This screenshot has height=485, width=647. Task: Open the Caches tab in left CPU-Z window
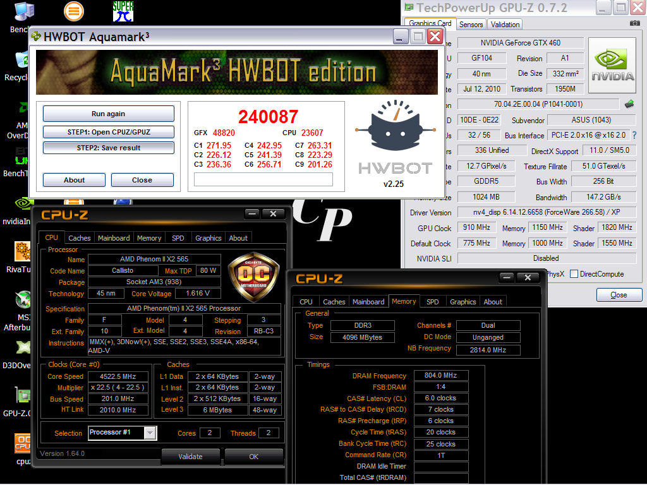(x=79, y=238)
